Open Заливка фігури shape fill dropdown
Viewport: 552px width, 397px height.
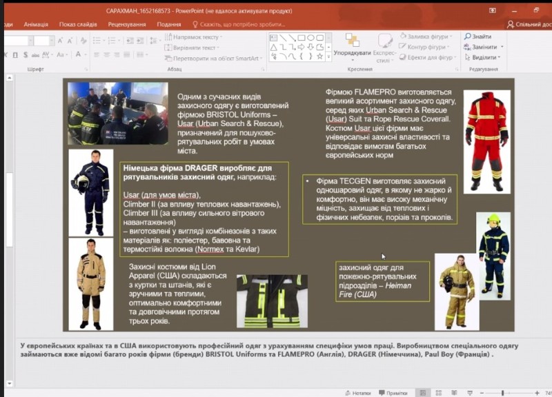pos(428,37)
